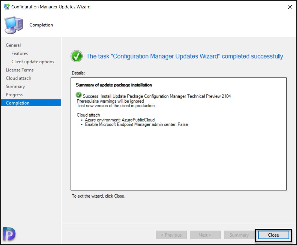Click the disabled Next button
This screenshot has height=245, width=297.
click(x=205, y=235)
